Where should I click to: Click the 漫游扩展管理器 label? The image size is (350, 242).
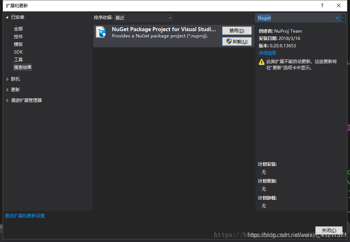(26, 100)
